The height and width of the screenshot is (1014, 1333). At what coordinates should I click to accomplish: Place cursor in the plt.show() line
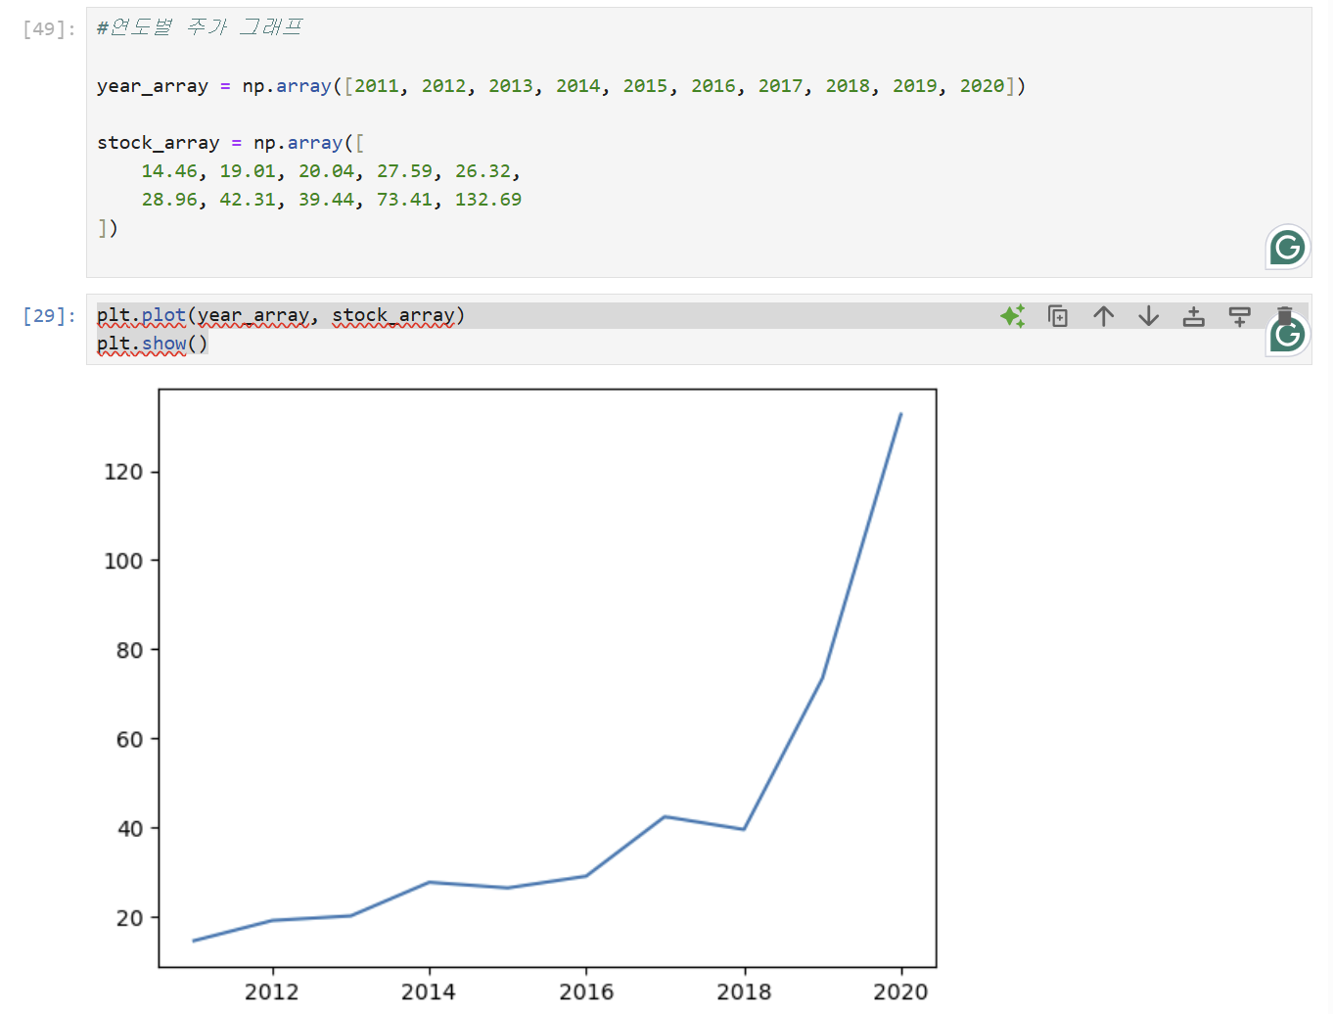(x=152, y=345)
